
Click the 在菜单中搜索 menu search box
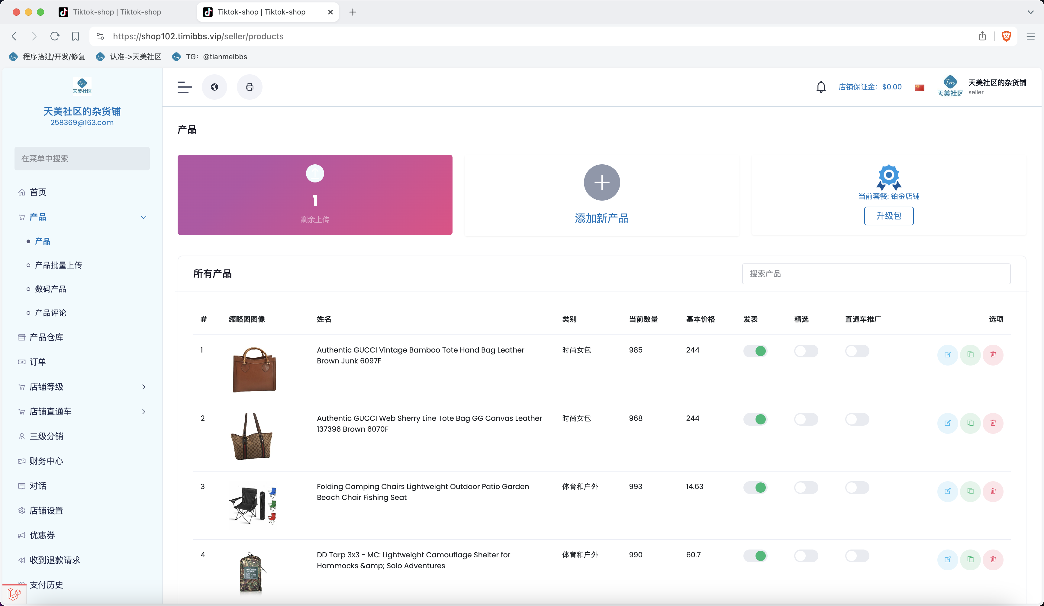82,159
